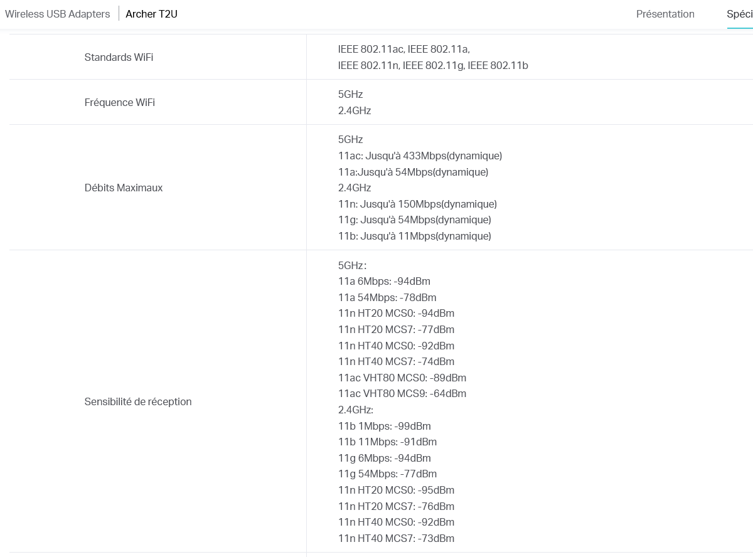Image resolution: width=753 pixels, height=557 pixels.
Task: Click '11g 6Mbps: -94dBm' line
Action: (384, 458)
